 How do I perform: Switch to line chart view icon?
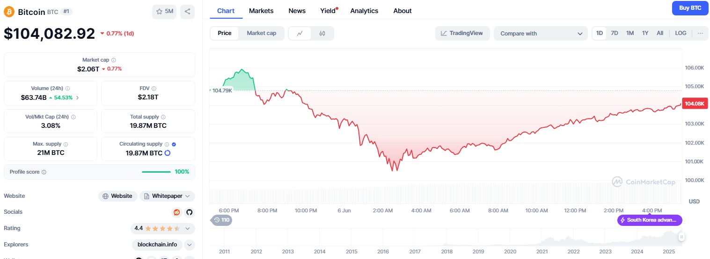300,33
